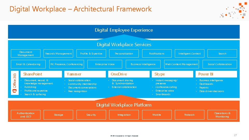Select the Integration platform box
The height and width of the screenshot is (140, 249).
click(124, 115)
